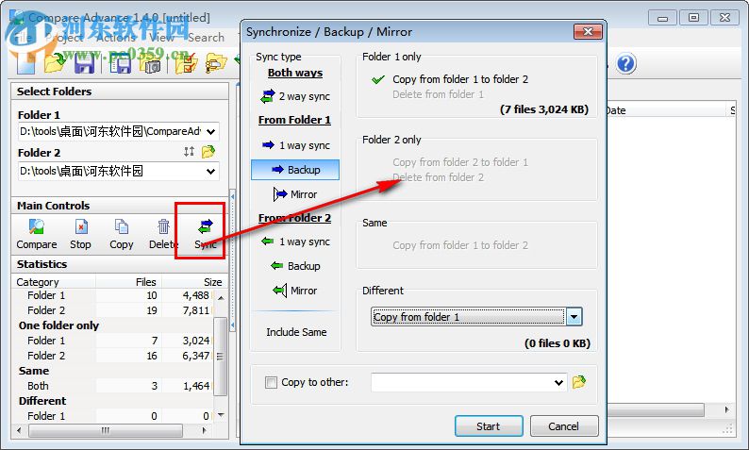Open the Actions menu
This screenshot has width=749, height=450.
tap(116, 37)
